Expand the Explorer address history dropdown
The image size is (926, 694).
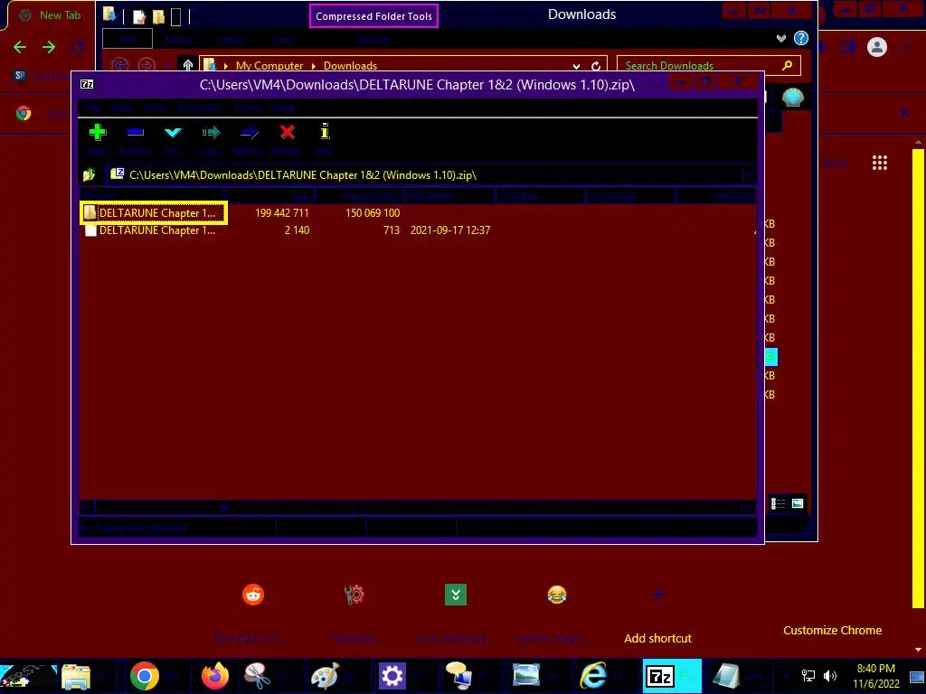[x=576, y=66]
